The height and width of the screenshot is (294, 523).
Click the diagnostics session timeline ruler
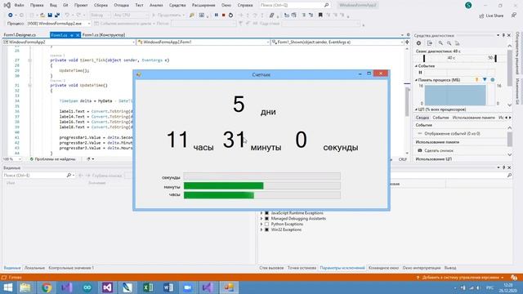point(459,58)
